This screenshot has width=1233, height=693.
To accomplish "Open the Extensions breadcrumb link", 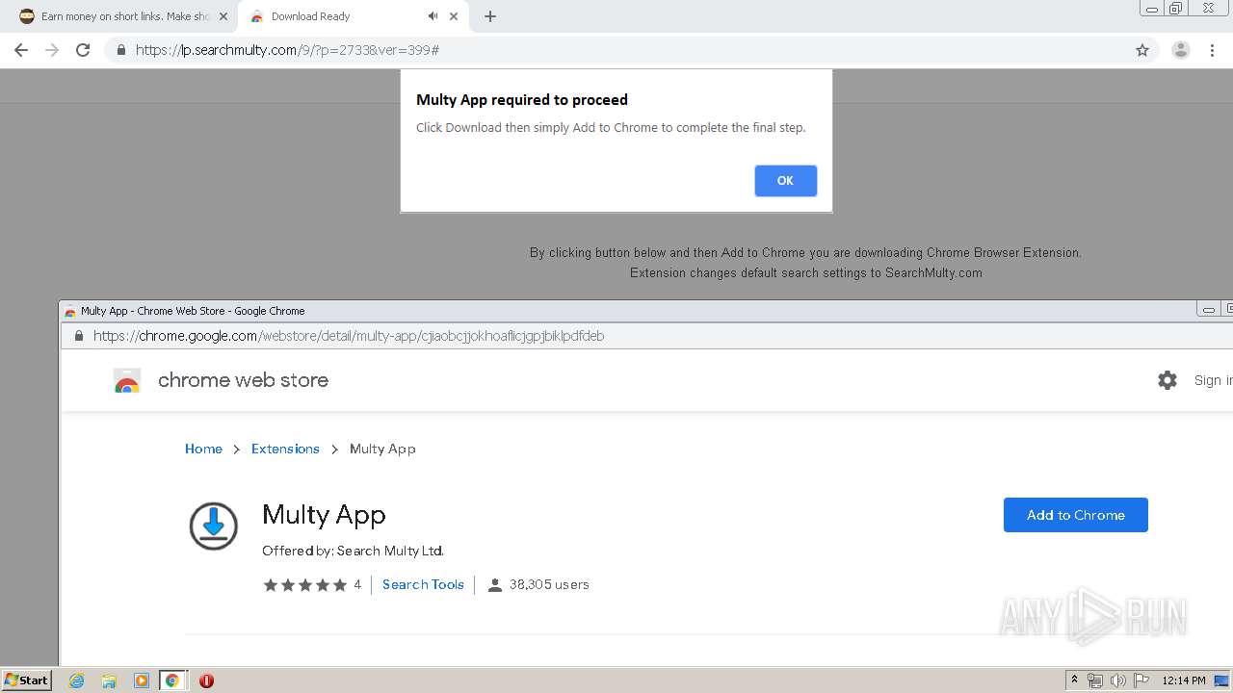I will pyautogui.click(x=285, y=449).
